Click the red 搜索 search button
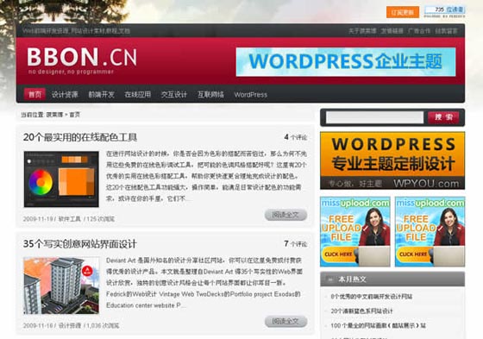Image resolution: width=483 pixels, height=339 pixels. coord(443,117)
